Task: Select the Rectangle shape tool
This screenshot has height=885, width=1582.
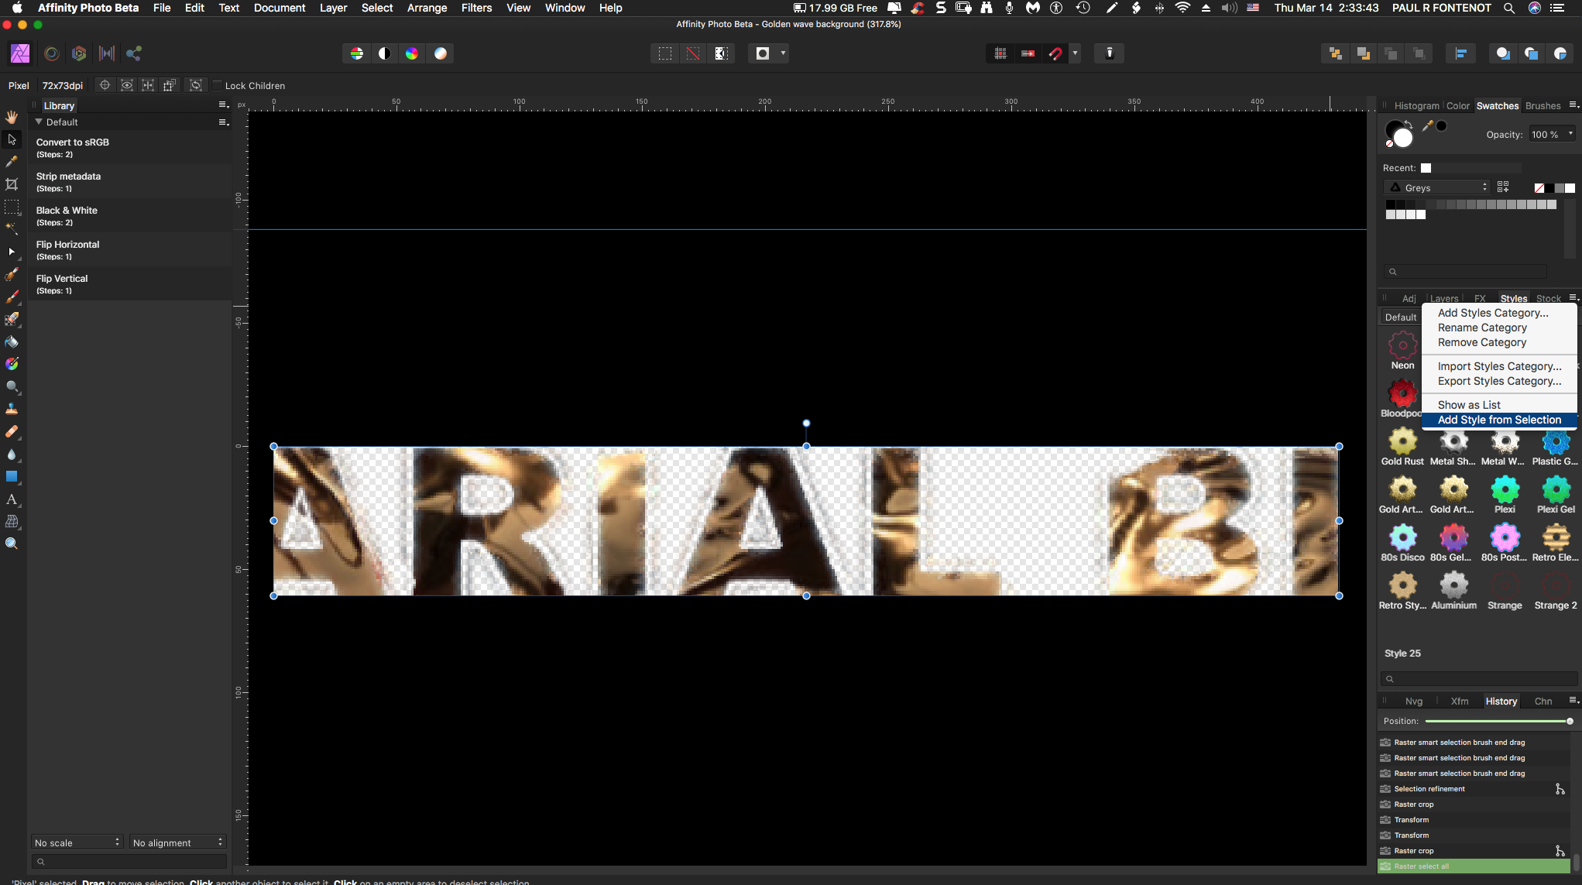Action: (x=12, y=477)
